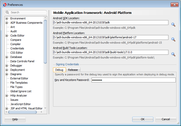Image resolution: width=181 pixels, height=126 pixels.
Task: Browse for Android Build Tools Location folder
Action: coord(173,54)
